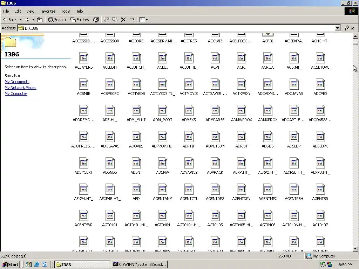Open the File menu
359x269 pixels.
[6, 11]
